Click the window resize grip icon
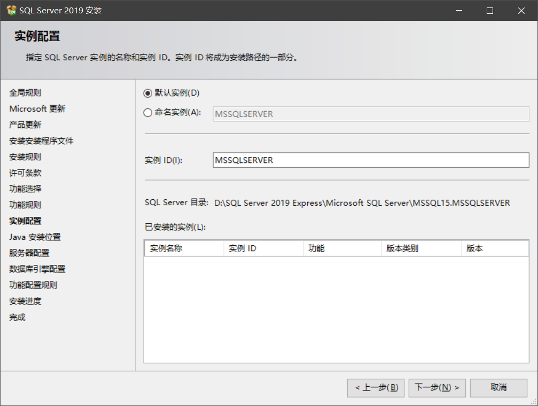 534,402
